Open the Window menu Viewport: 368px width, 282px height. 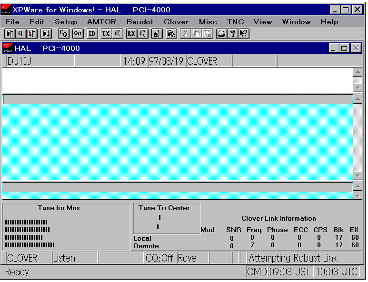pos(296,22)
